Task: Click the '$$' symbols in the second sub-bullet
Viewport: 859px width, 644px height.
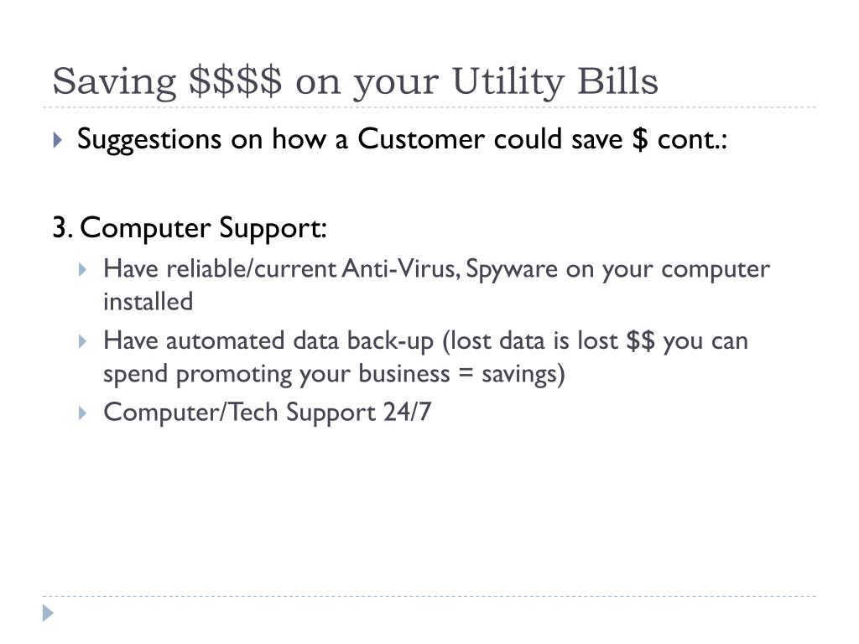Action: point(640,340)
